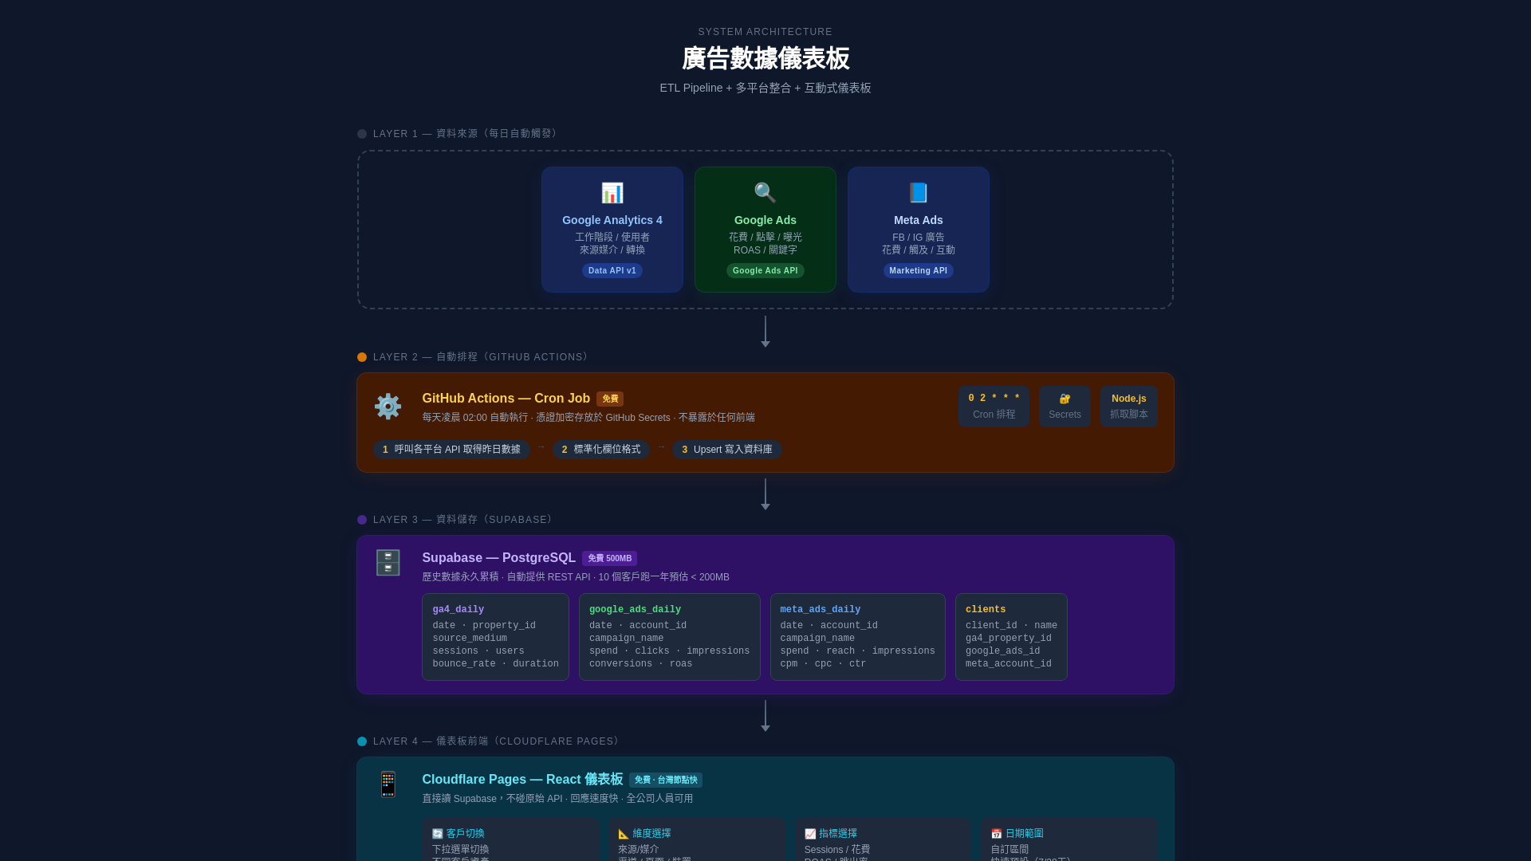The image size is (1531, 861).
Task: Click the meta_ads_daily table name
Action: click(821, 610)
